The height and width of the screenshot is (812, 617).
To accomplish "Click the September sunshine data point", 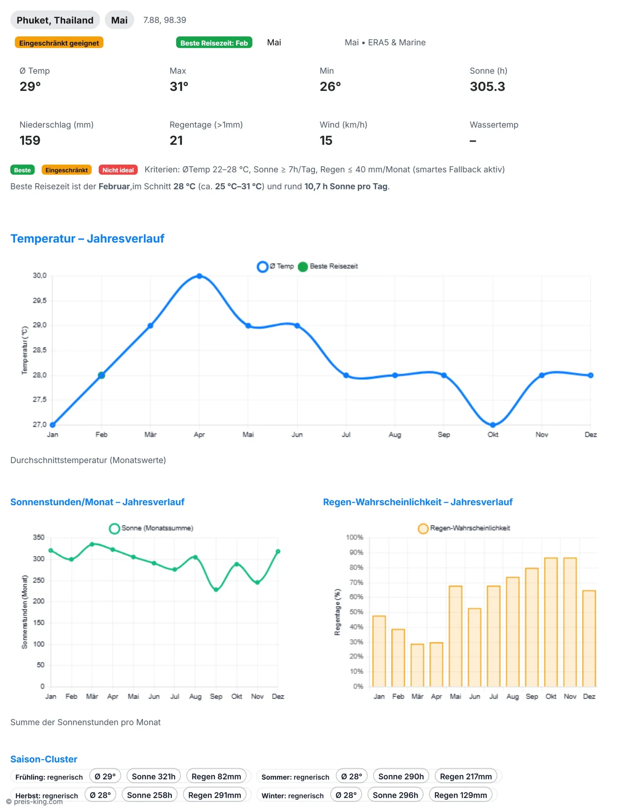I will pos(216,590).
